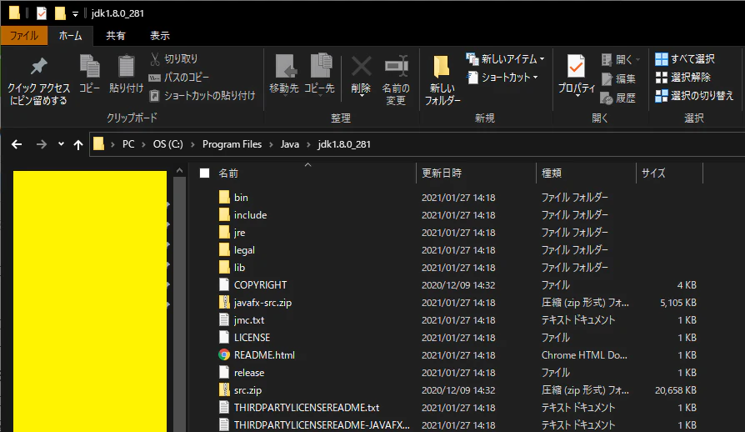Expand chevron after PC in address bar

tap(143, 144)
